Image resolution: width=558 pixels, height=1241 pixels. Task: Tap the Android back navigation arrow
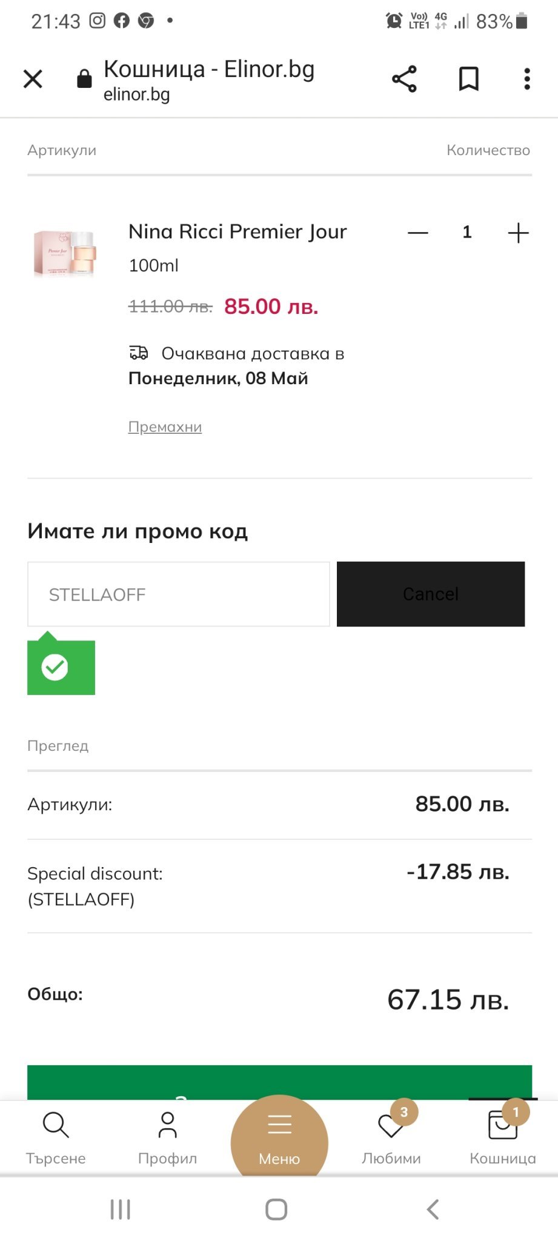click(x=433, y=1209)
